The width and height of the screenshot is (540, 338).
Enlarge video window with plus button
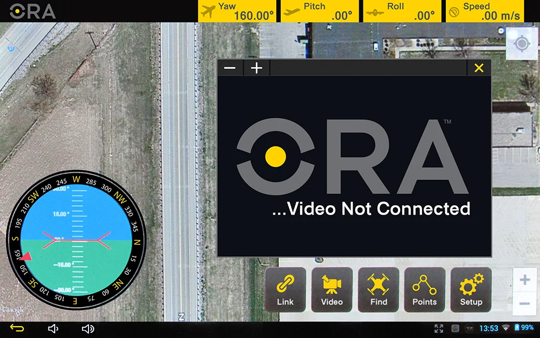coord(256,68)
